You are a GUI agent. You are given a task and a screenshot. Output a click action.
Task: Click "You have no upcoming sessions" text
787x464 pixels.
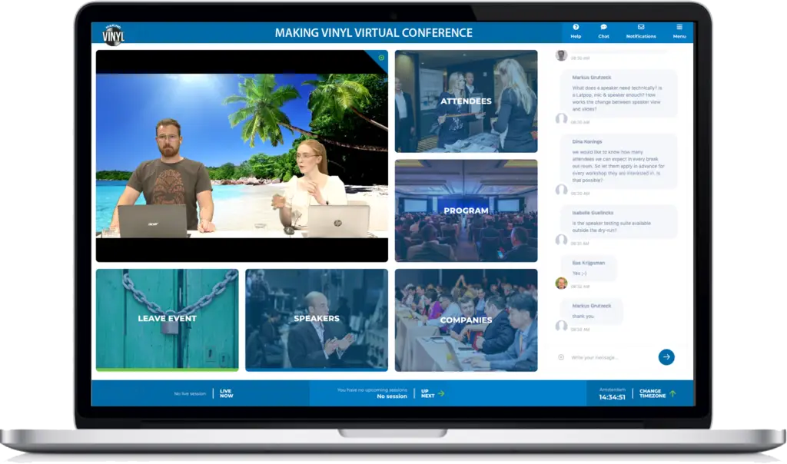(x=372, y=389)
